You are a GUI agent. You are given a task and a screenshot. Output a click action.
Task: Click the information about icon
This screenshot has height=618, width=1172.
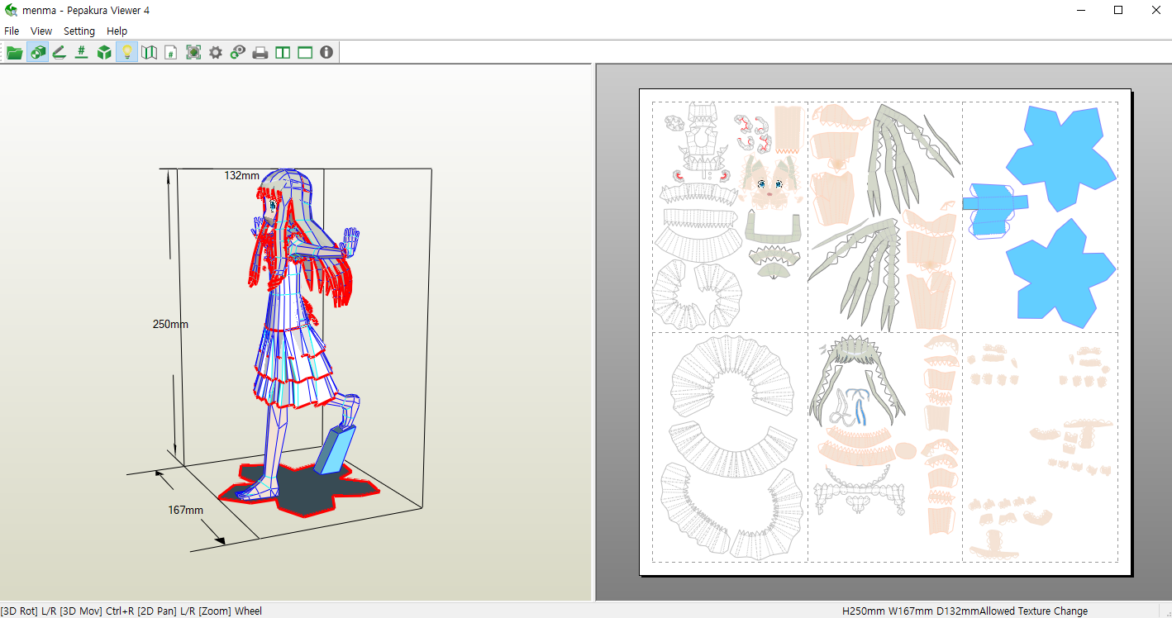[326, 53]
